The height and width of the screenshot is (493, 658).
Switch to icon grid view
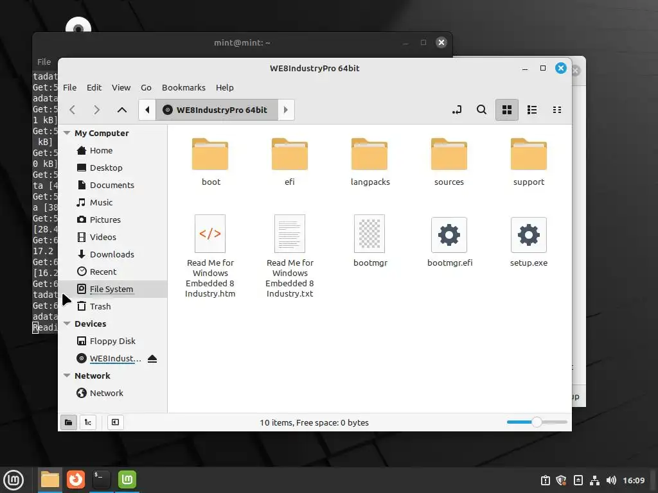[x=506, y=110]
